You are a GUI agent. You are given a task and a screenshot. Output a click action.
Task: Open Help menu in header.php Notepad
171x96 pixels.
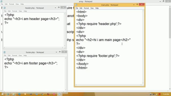[25, 11]
